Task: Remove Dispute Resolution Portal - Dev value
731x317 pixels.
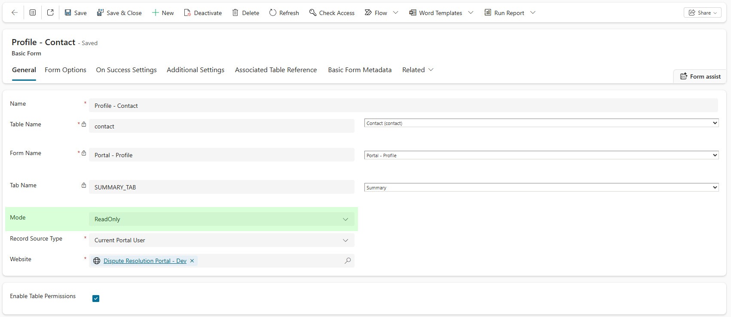Action: coord(192,261)
